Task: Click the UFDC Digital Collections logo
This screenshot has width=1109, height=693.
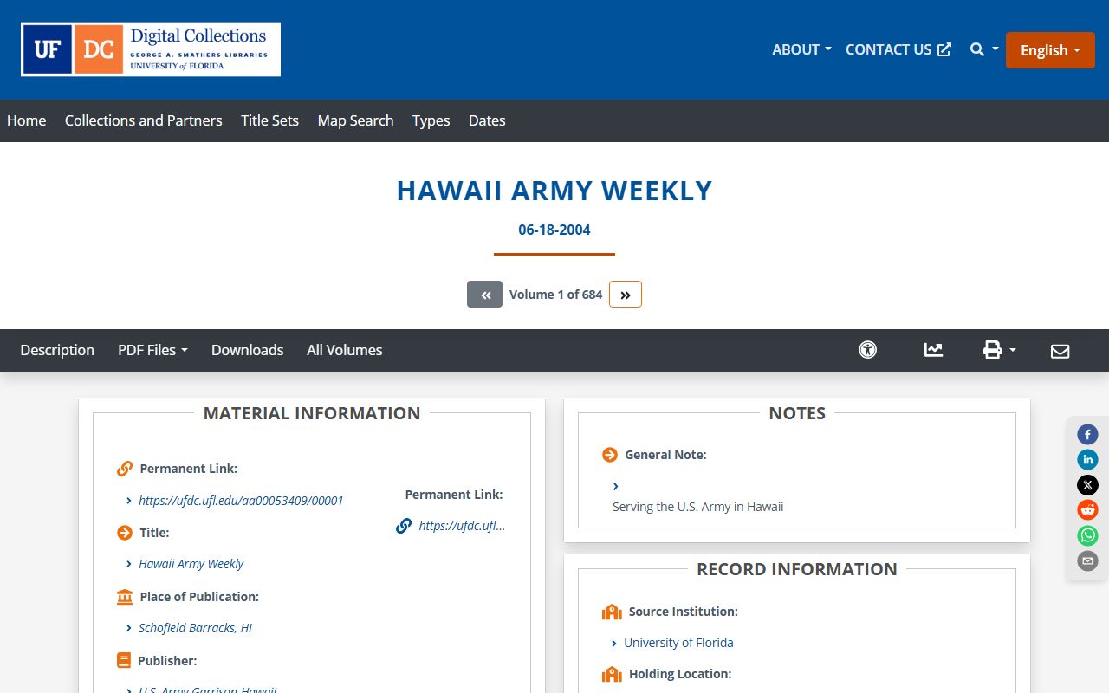Action: (x=151, y=49)
